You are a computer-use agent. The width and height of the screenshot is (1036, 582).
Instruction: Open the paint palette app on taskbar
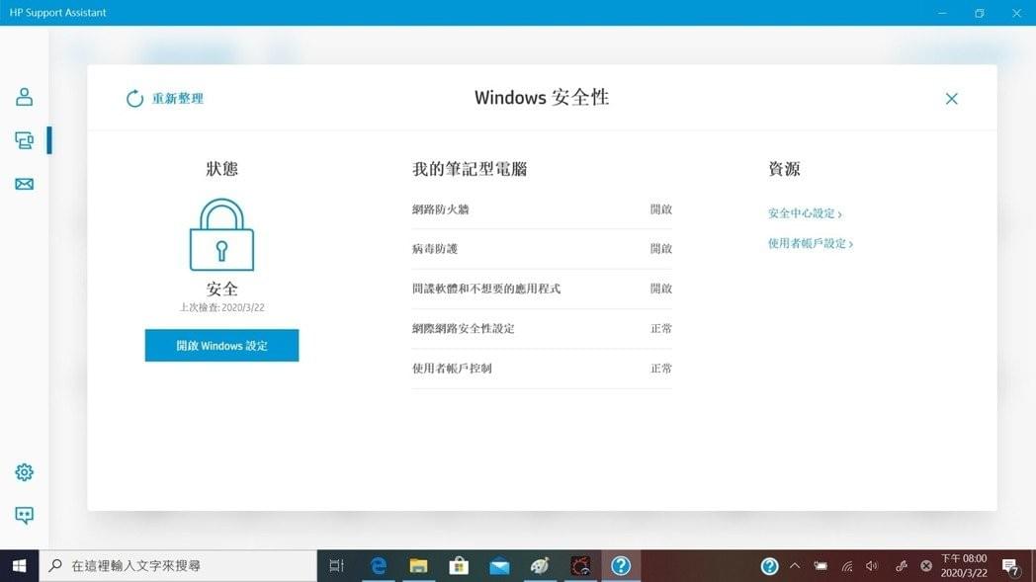pos(540,566)
